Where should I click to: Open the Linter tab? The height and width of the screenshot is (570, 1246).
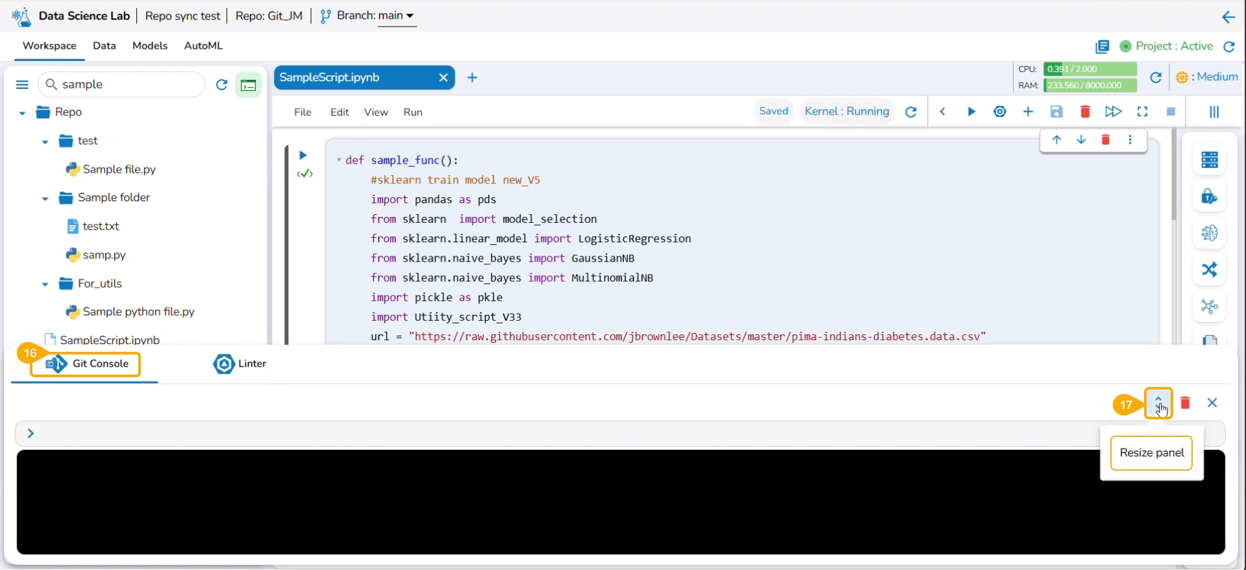pos(240,364)
